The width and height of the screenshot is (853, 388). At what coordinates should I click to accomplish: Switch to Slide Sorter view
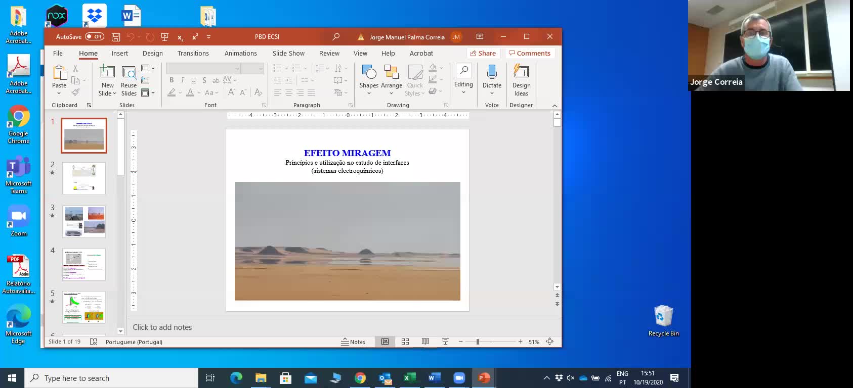tap(405, 342)
